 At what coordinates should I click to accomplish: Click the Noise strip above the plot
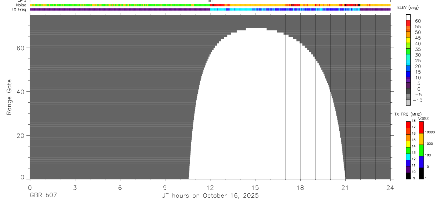pyautogui.click(x=210, y=5)
